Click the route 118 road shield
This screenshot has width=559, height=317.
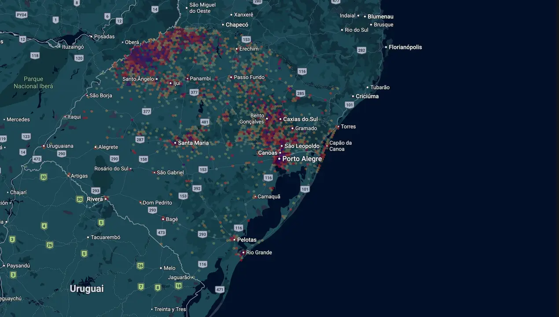35,55
